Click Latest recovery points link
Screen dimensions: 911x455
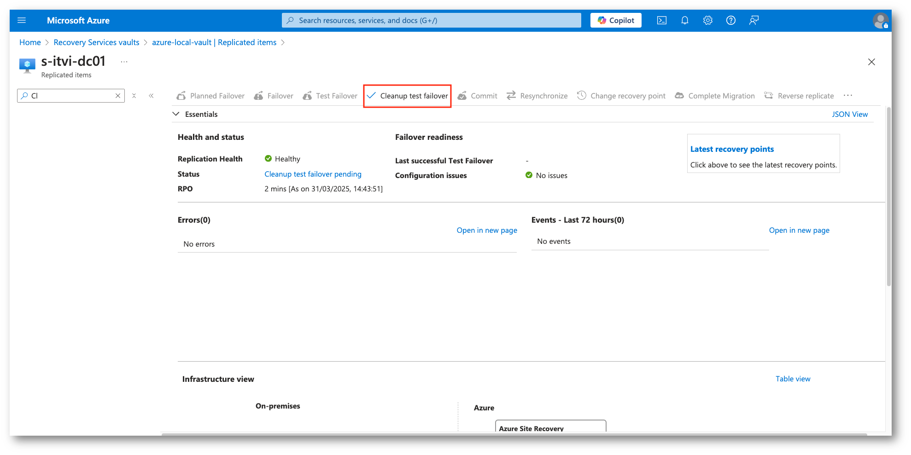click(x=731, y=149)
